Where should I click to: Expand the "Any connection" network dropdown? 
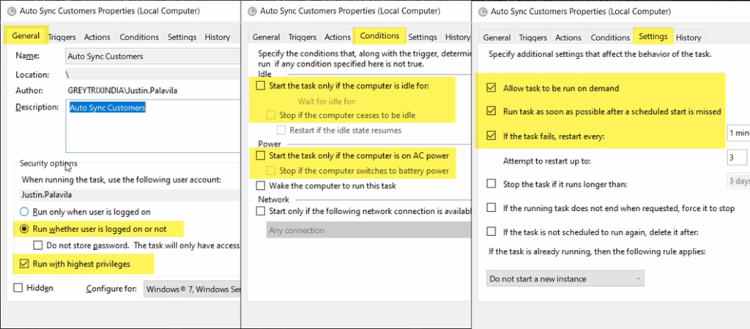coord(366,230)
